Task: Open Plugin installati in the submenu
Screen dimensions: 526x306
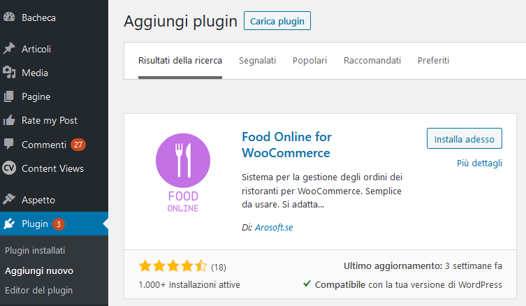Action: click(x=35, y=250)
